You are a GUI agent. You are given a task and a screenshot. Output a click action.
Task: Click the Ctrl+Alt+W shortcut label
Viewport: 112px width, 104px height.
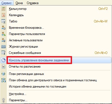point(101,21)
